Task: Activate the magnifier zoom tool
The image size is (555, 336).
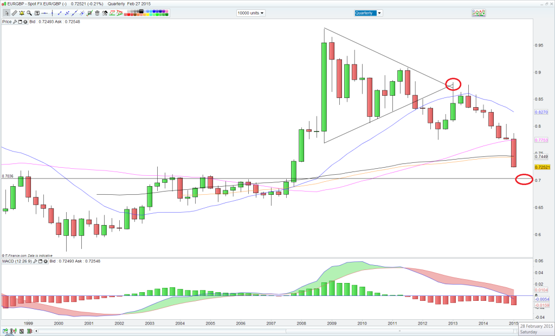Action: click(x=29, y=13)
